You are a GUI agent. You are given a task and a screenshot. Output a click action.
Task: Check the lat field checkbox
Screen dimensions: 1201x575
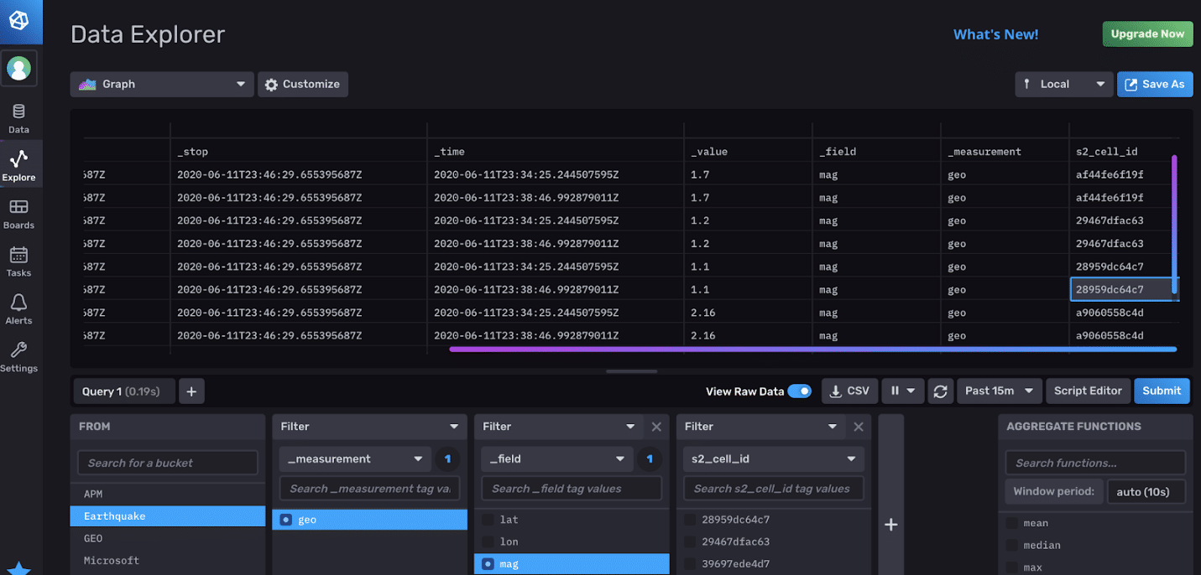pyautogui.click(x=488, y=520)
